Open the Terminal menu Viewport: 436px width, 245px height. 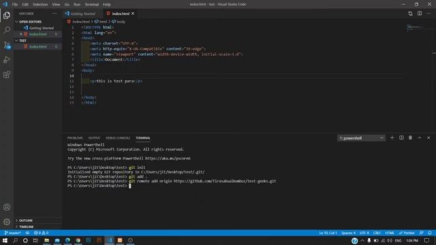tap(92, 5)
